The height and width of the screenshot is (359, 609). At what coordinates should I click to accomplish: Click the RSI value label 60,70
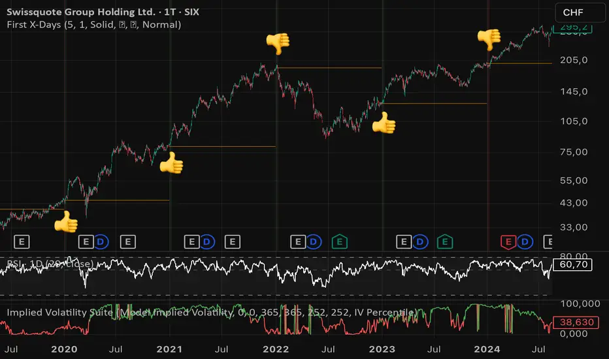[x=572, y=265]
